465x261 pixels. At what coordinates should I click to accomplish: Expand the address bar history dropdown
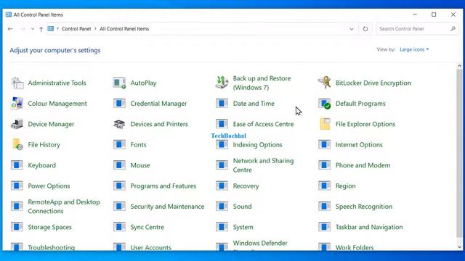point(352,29)
